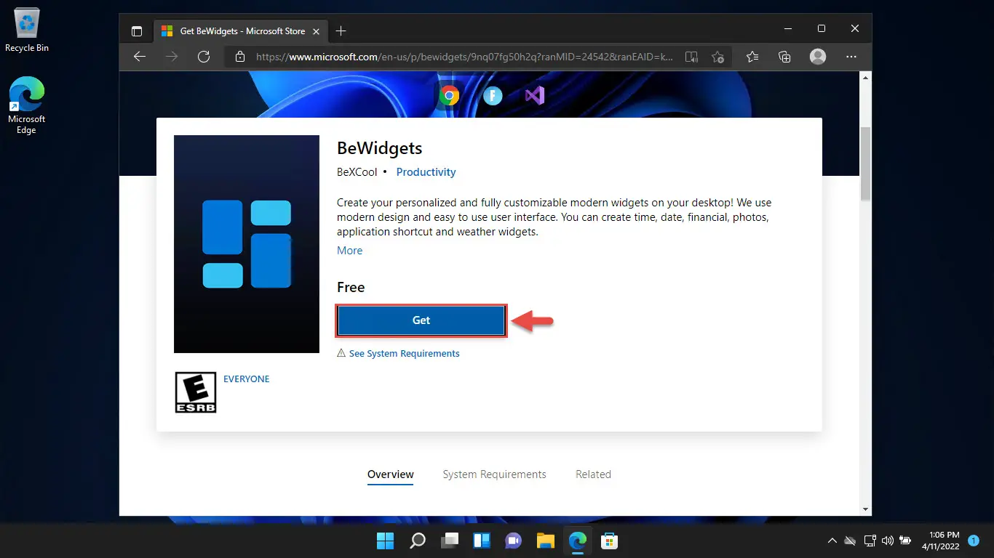Show hidden tray icons chevron
994x558 pixels.
pyautogui.click(x=832, y=541)
